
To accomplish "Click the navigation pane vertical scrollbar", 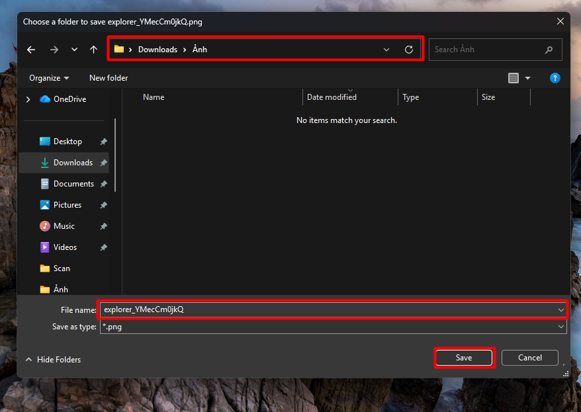I will 115,155.
